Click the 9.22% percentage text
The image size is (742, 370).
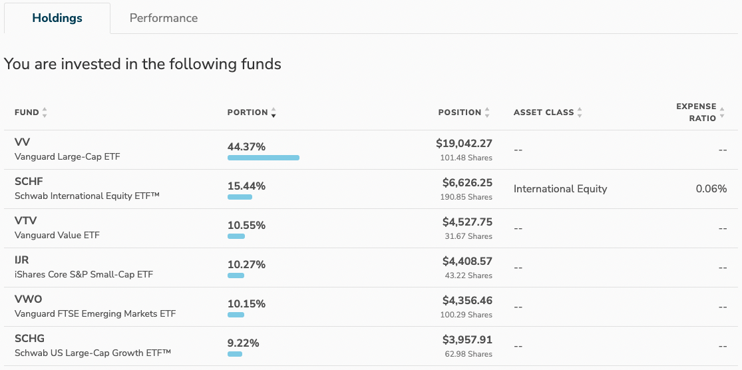pos(244,343)
